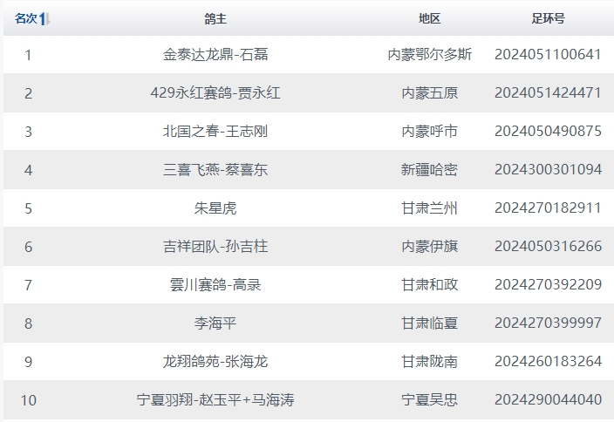
Task: Click the 鸽主 column header
Action: tap(215, 18)
